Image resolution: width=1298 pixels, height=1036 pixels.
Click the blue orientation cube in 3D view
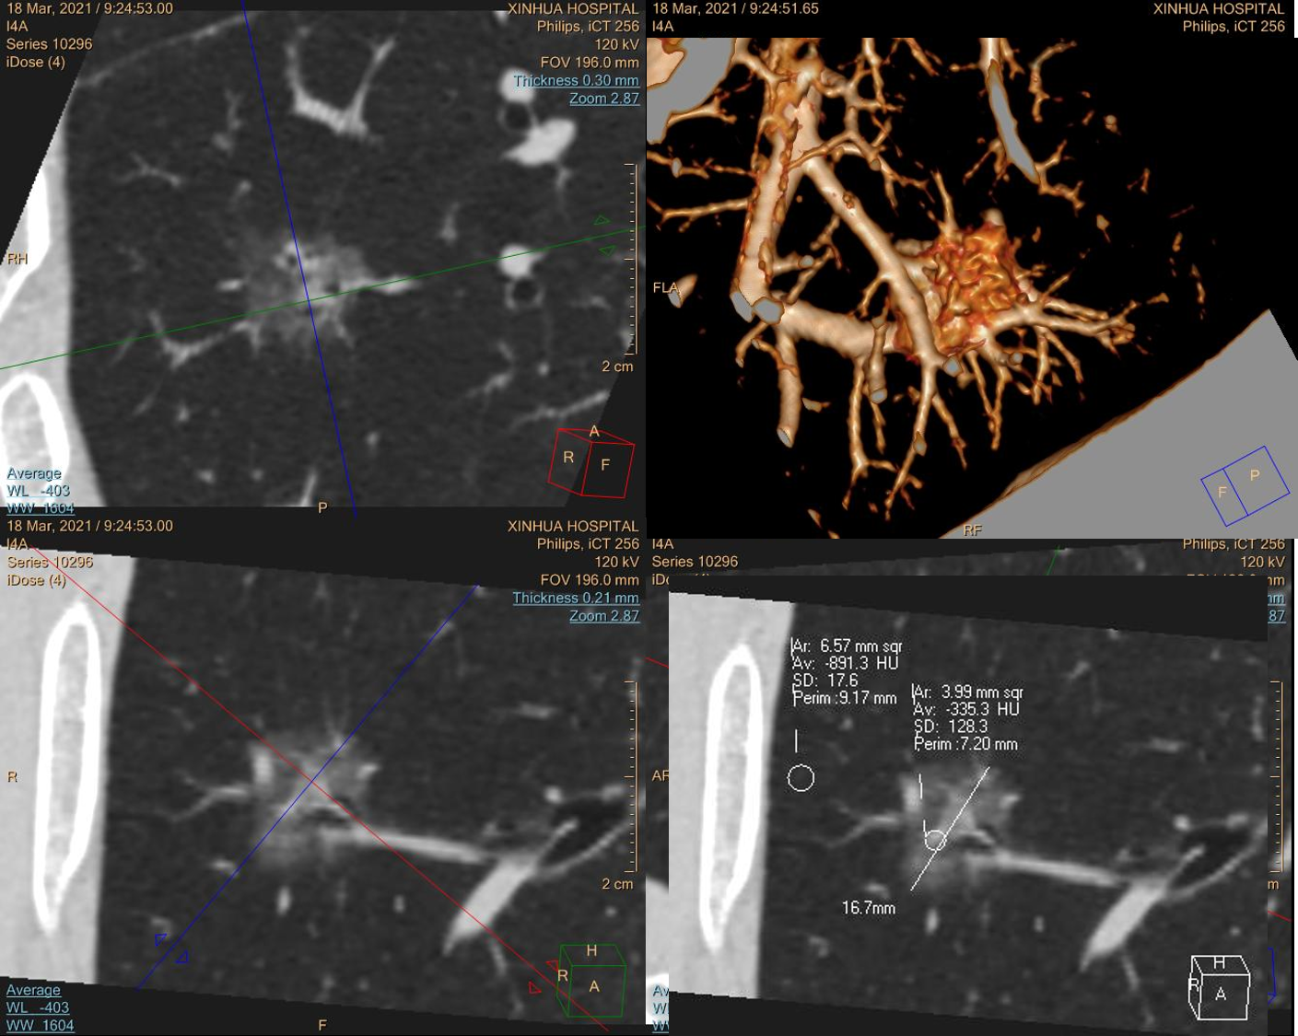click(x=1245, y=486)
